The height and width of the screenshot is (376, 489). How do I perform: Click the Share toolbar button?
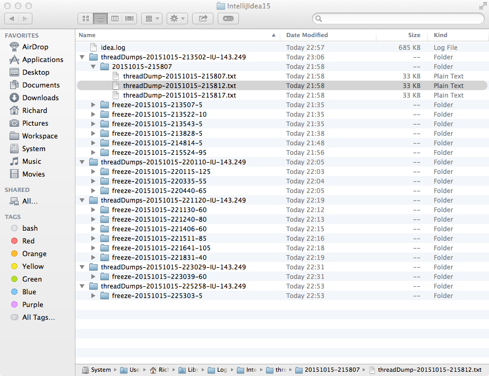click(x=203, y=19)
